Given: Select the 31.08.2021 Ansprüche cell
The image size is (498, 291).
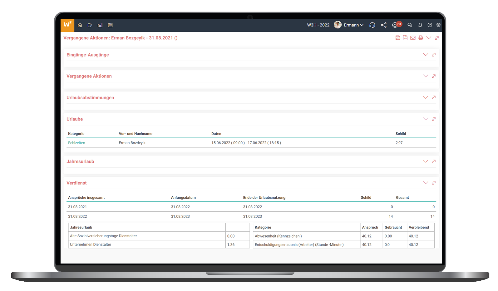Looking at the screenshot, I should 77,207.
